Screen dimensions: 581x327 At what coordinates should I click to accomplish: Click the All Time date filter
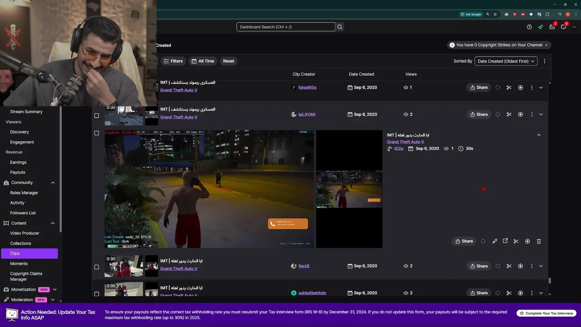(x=203, y=61)
